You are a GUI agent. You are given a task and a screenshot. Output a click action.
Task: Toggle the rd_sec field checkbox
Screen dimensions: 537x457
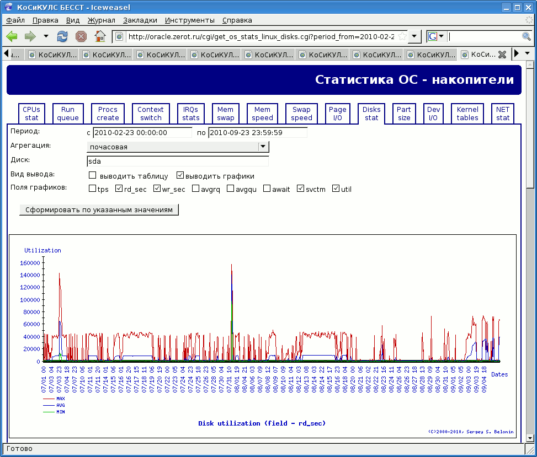[119, 189]
